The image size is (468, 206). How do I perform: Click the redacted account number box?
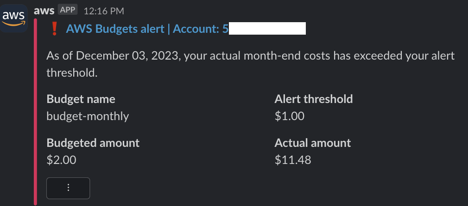tap(267, 28)
